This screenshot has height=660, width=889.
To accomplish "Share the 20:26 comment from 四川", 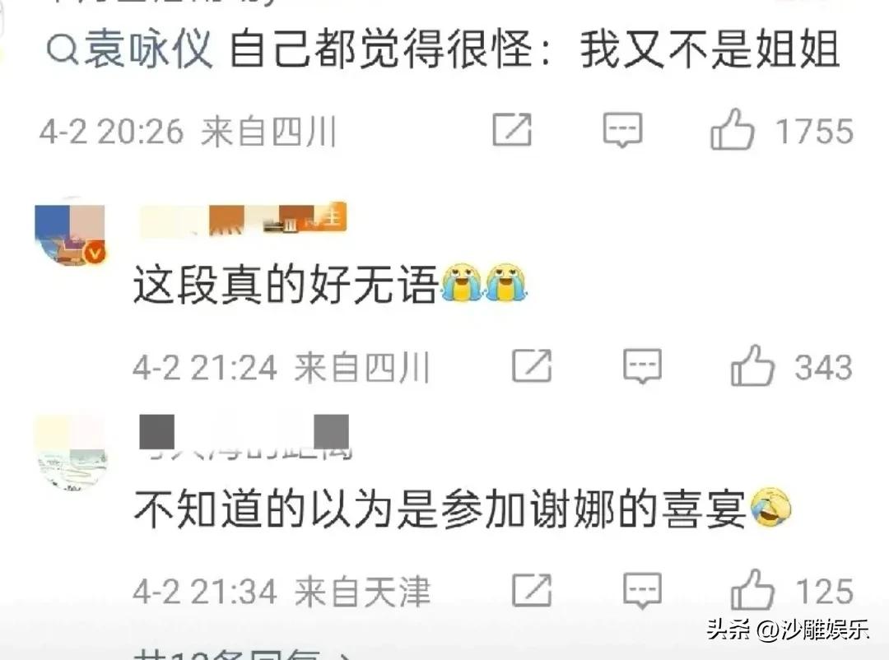I will 512,130.
